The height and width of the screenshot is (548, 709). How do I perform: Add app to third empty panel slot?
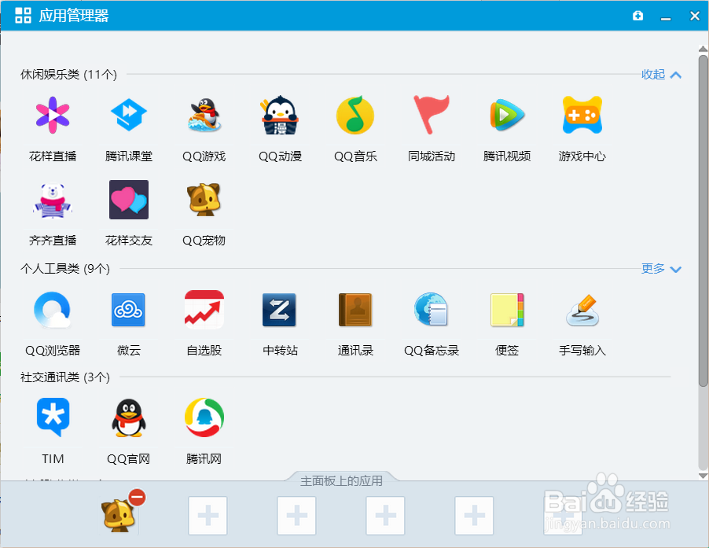point(385,516)
